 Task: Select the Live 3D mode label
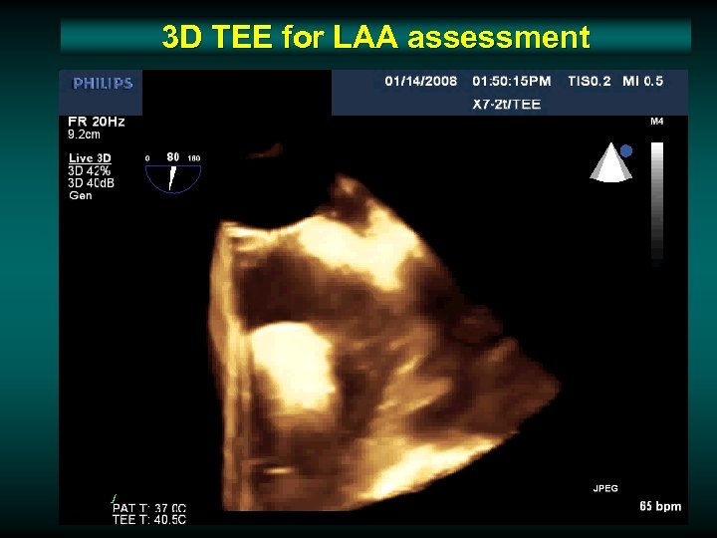tap(90, 158)
